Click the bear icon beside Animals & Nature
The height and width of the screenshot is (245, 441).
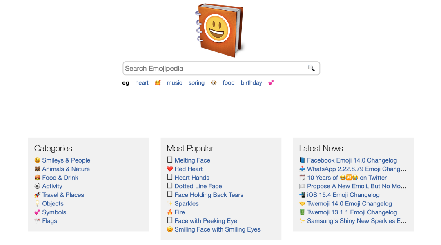coord(38,169)
